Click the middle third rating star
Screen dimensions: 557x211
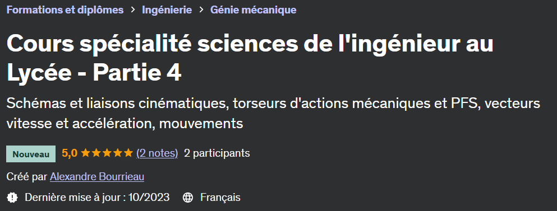[107, 153]
